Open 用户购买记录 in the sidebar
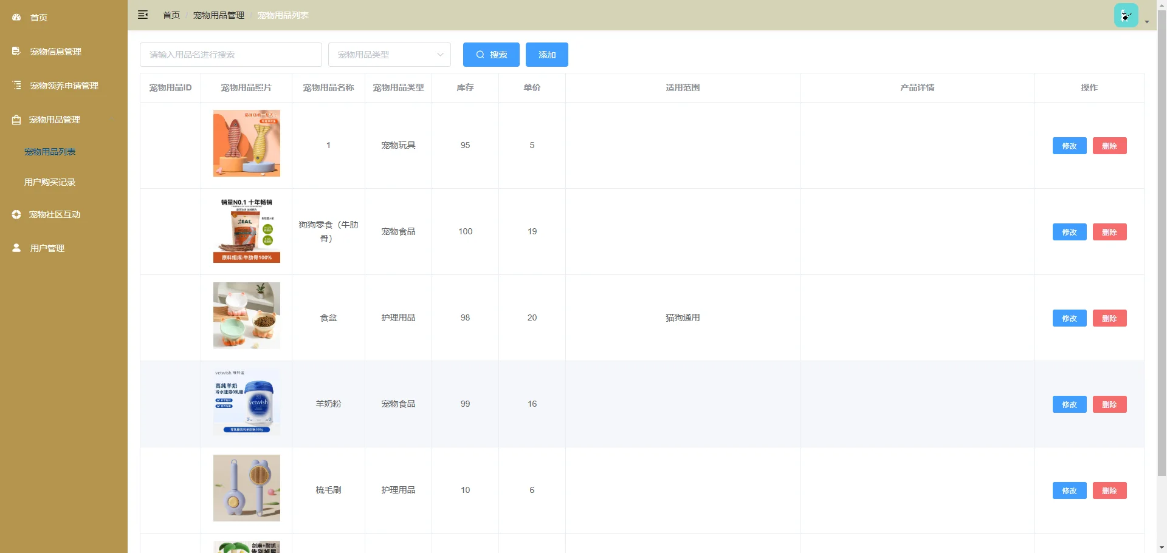 (50, 182)
